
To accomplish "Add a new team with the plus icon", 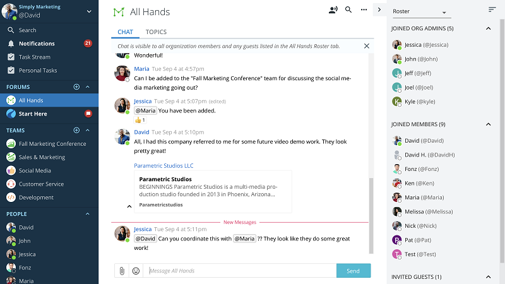I will tap(76, 130).
